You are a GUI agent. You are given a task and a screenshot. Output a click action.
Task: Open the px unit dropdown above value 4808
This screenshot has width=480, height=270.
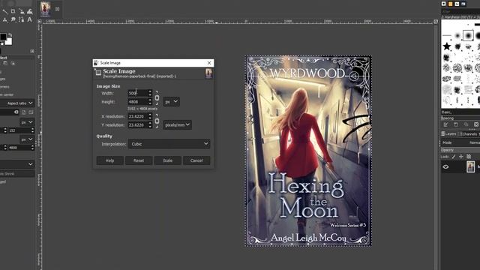click(27, 139)
